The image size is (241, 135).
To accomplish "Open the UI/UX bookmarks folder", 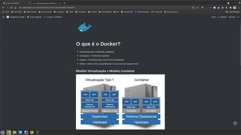I will [x=70, y=12].
